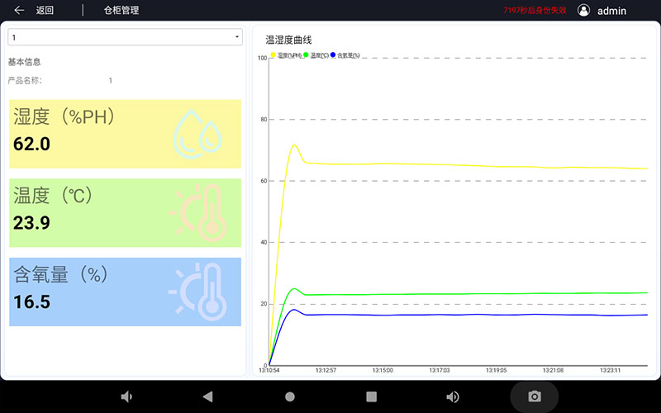The image size is (661, 413).
Task: Click the sun thermometer icon in temperature card
Action: tap(198, 213)
